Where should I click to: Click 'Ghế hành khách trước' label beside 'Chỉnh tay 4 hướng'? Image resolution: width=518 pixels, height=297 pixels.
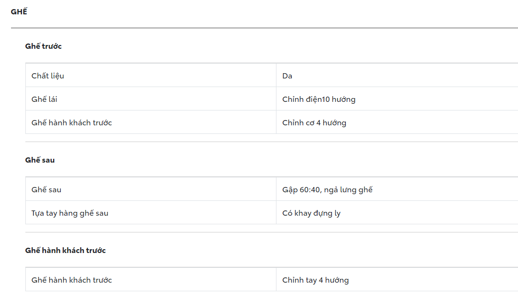pos(72,280)
